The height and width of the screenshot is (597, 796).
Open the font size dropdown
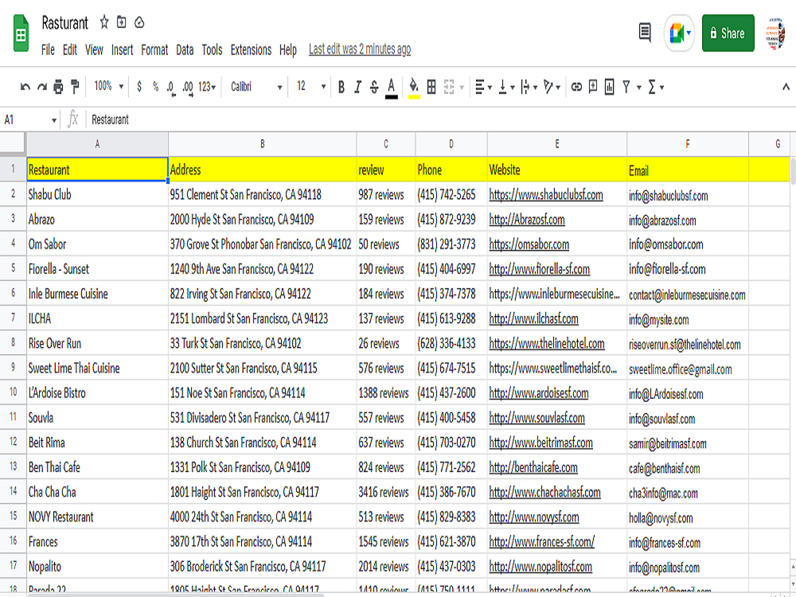click(x=309, y=88)
